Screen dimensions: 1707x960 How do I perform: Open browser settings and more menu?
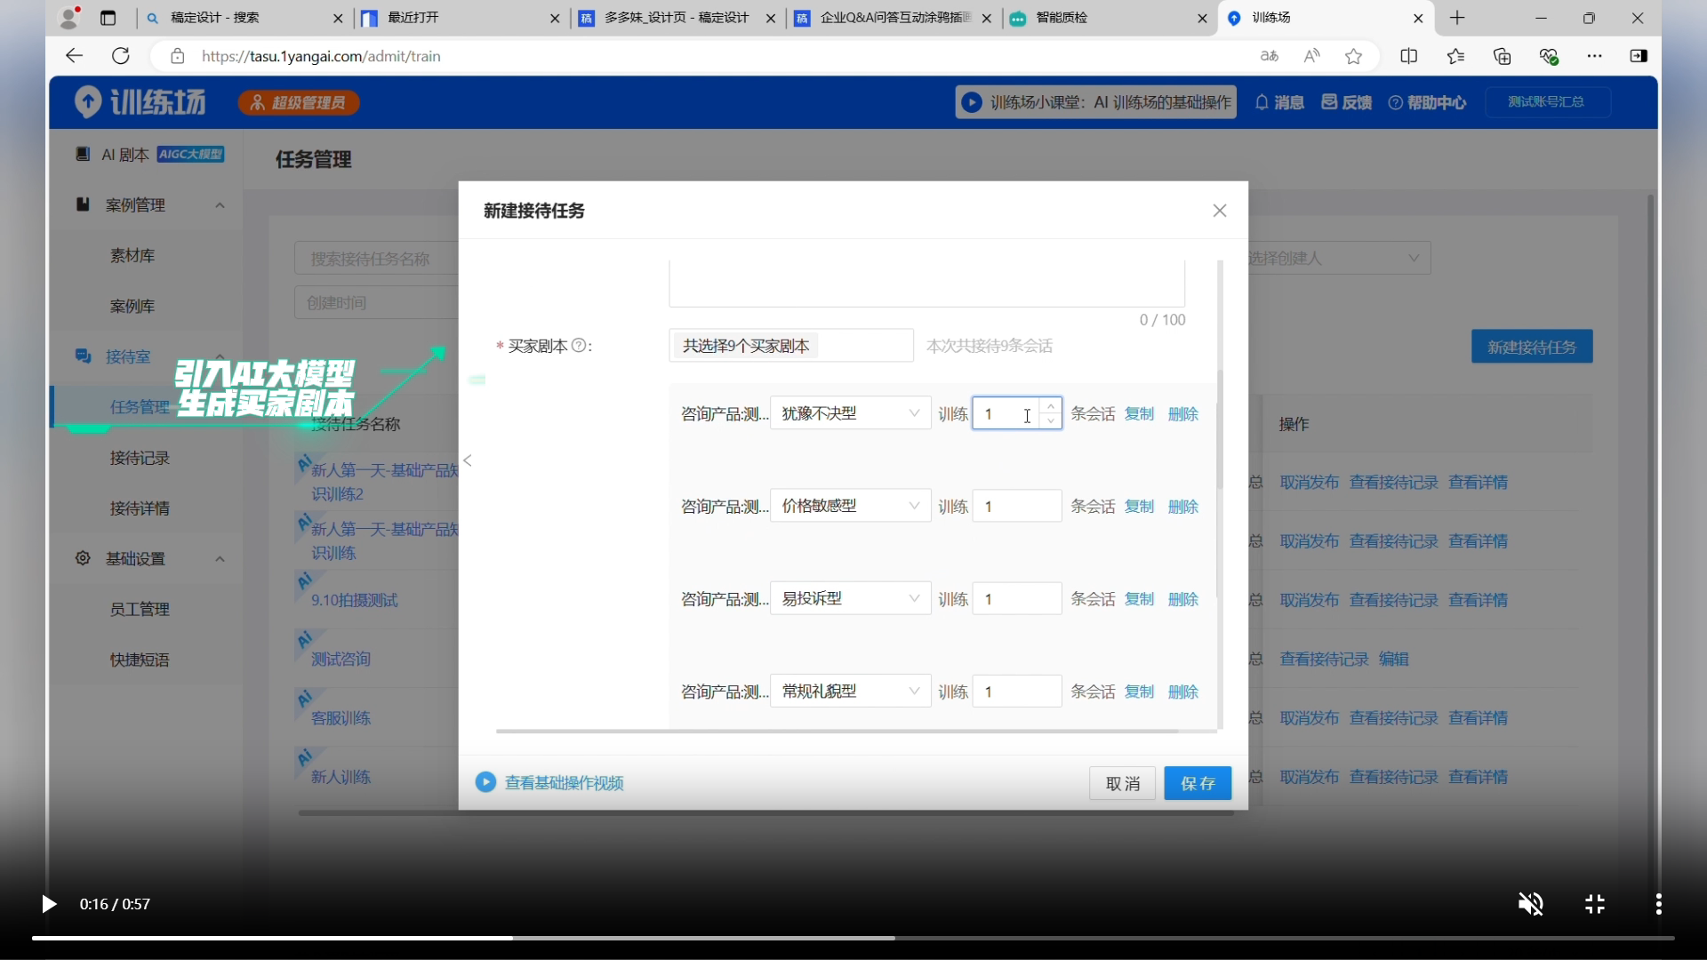1595,56
